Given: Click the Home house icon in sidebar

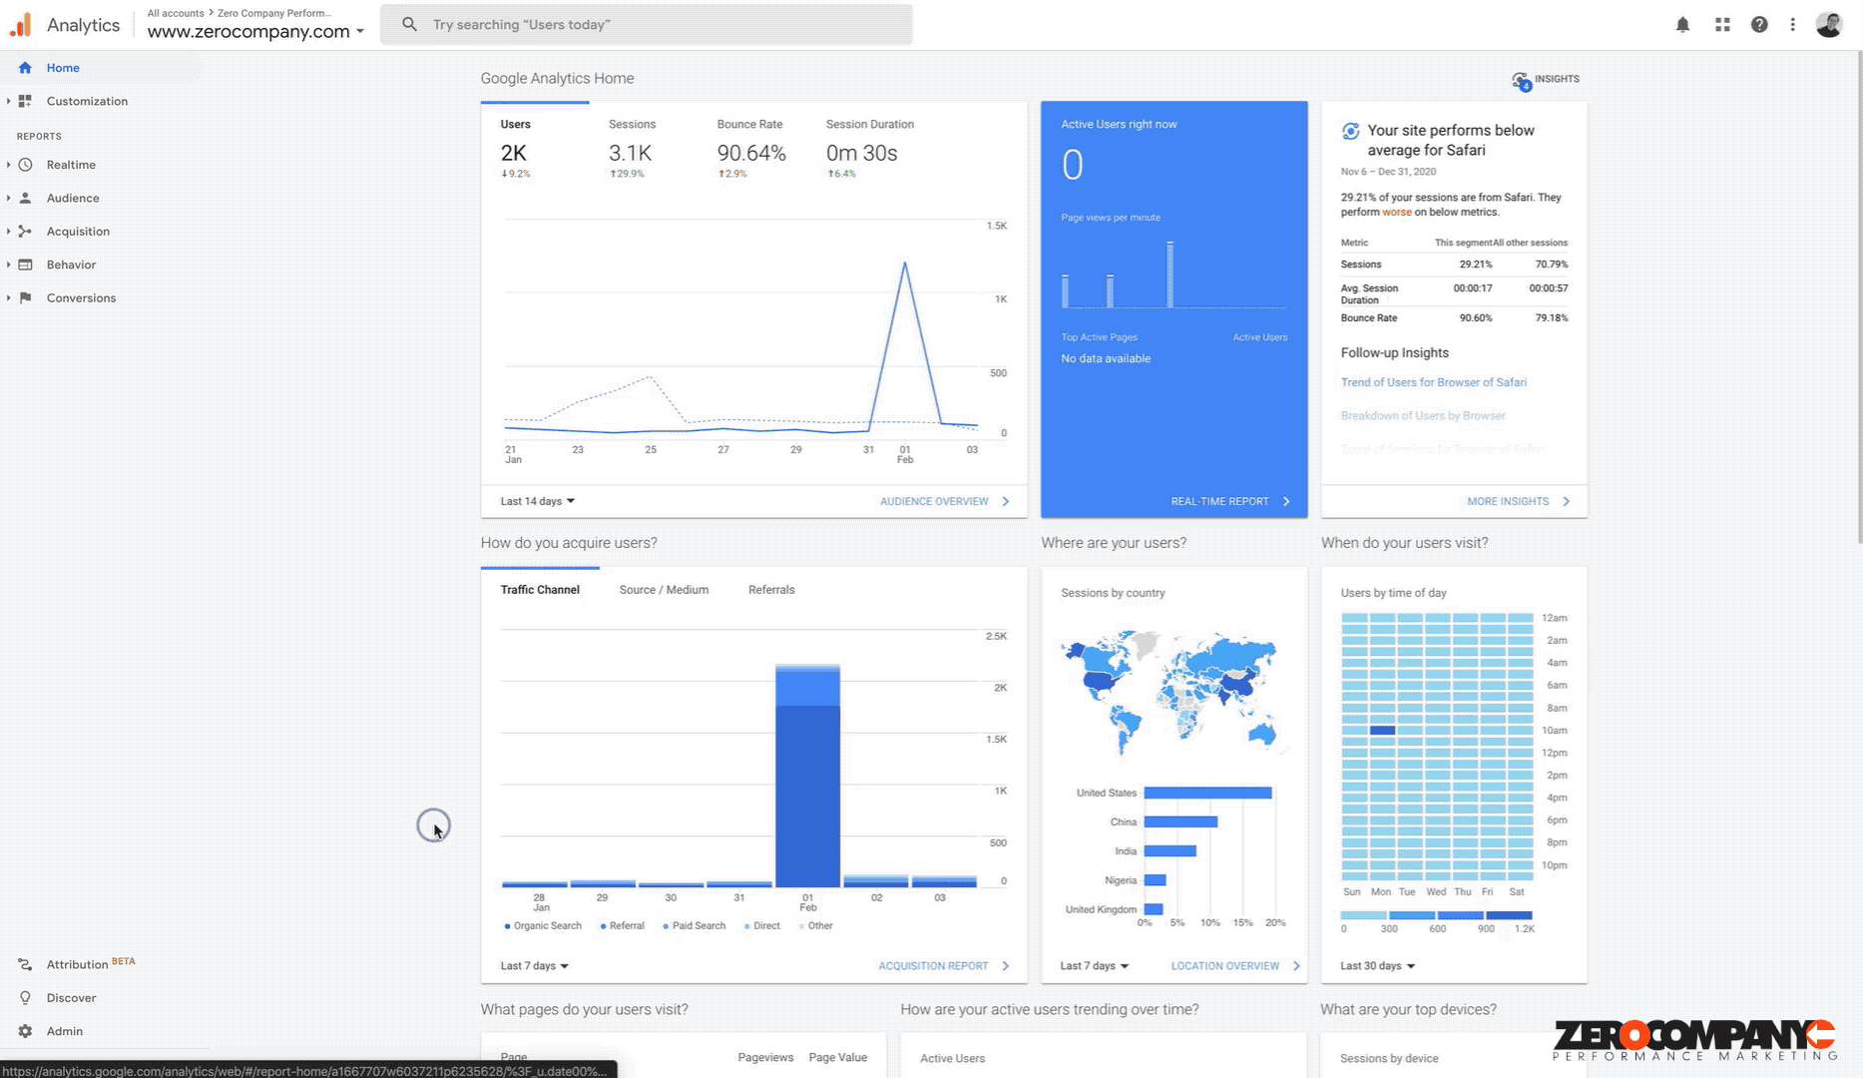Looking at the screenshot, I should 25,68.
